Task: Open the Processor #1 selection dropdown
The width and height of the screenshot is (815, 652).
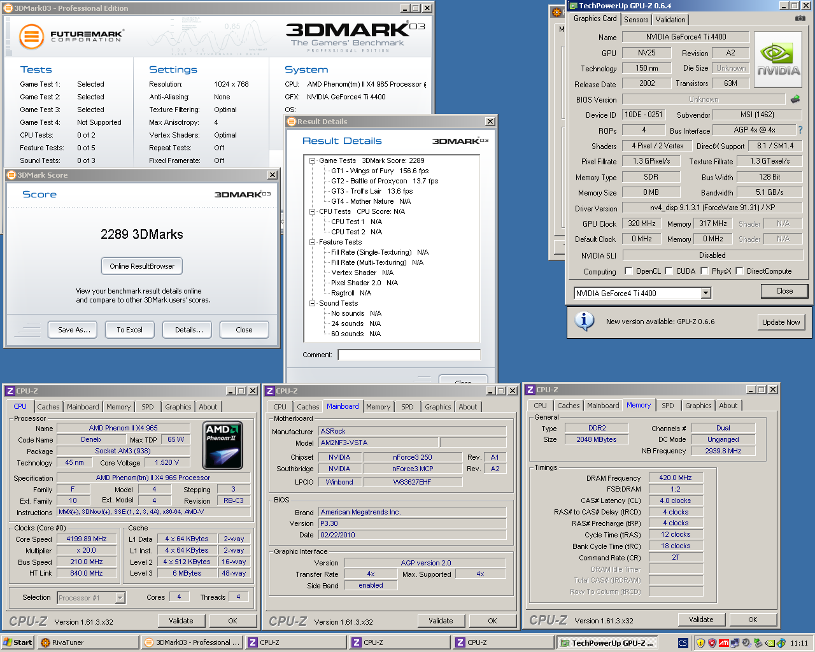Action: (120, 598)
